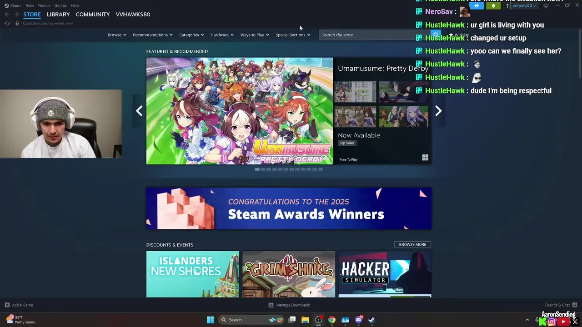The height and width of the screenshot is (327, 582).
Task: Reload the store page
Action: [x=7, y=23]
